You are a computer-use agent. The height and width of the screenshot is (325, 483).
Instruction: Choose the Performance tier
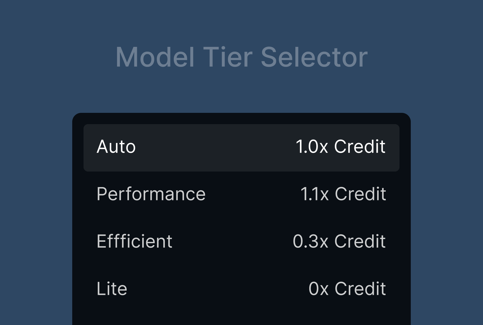[151, 194]
